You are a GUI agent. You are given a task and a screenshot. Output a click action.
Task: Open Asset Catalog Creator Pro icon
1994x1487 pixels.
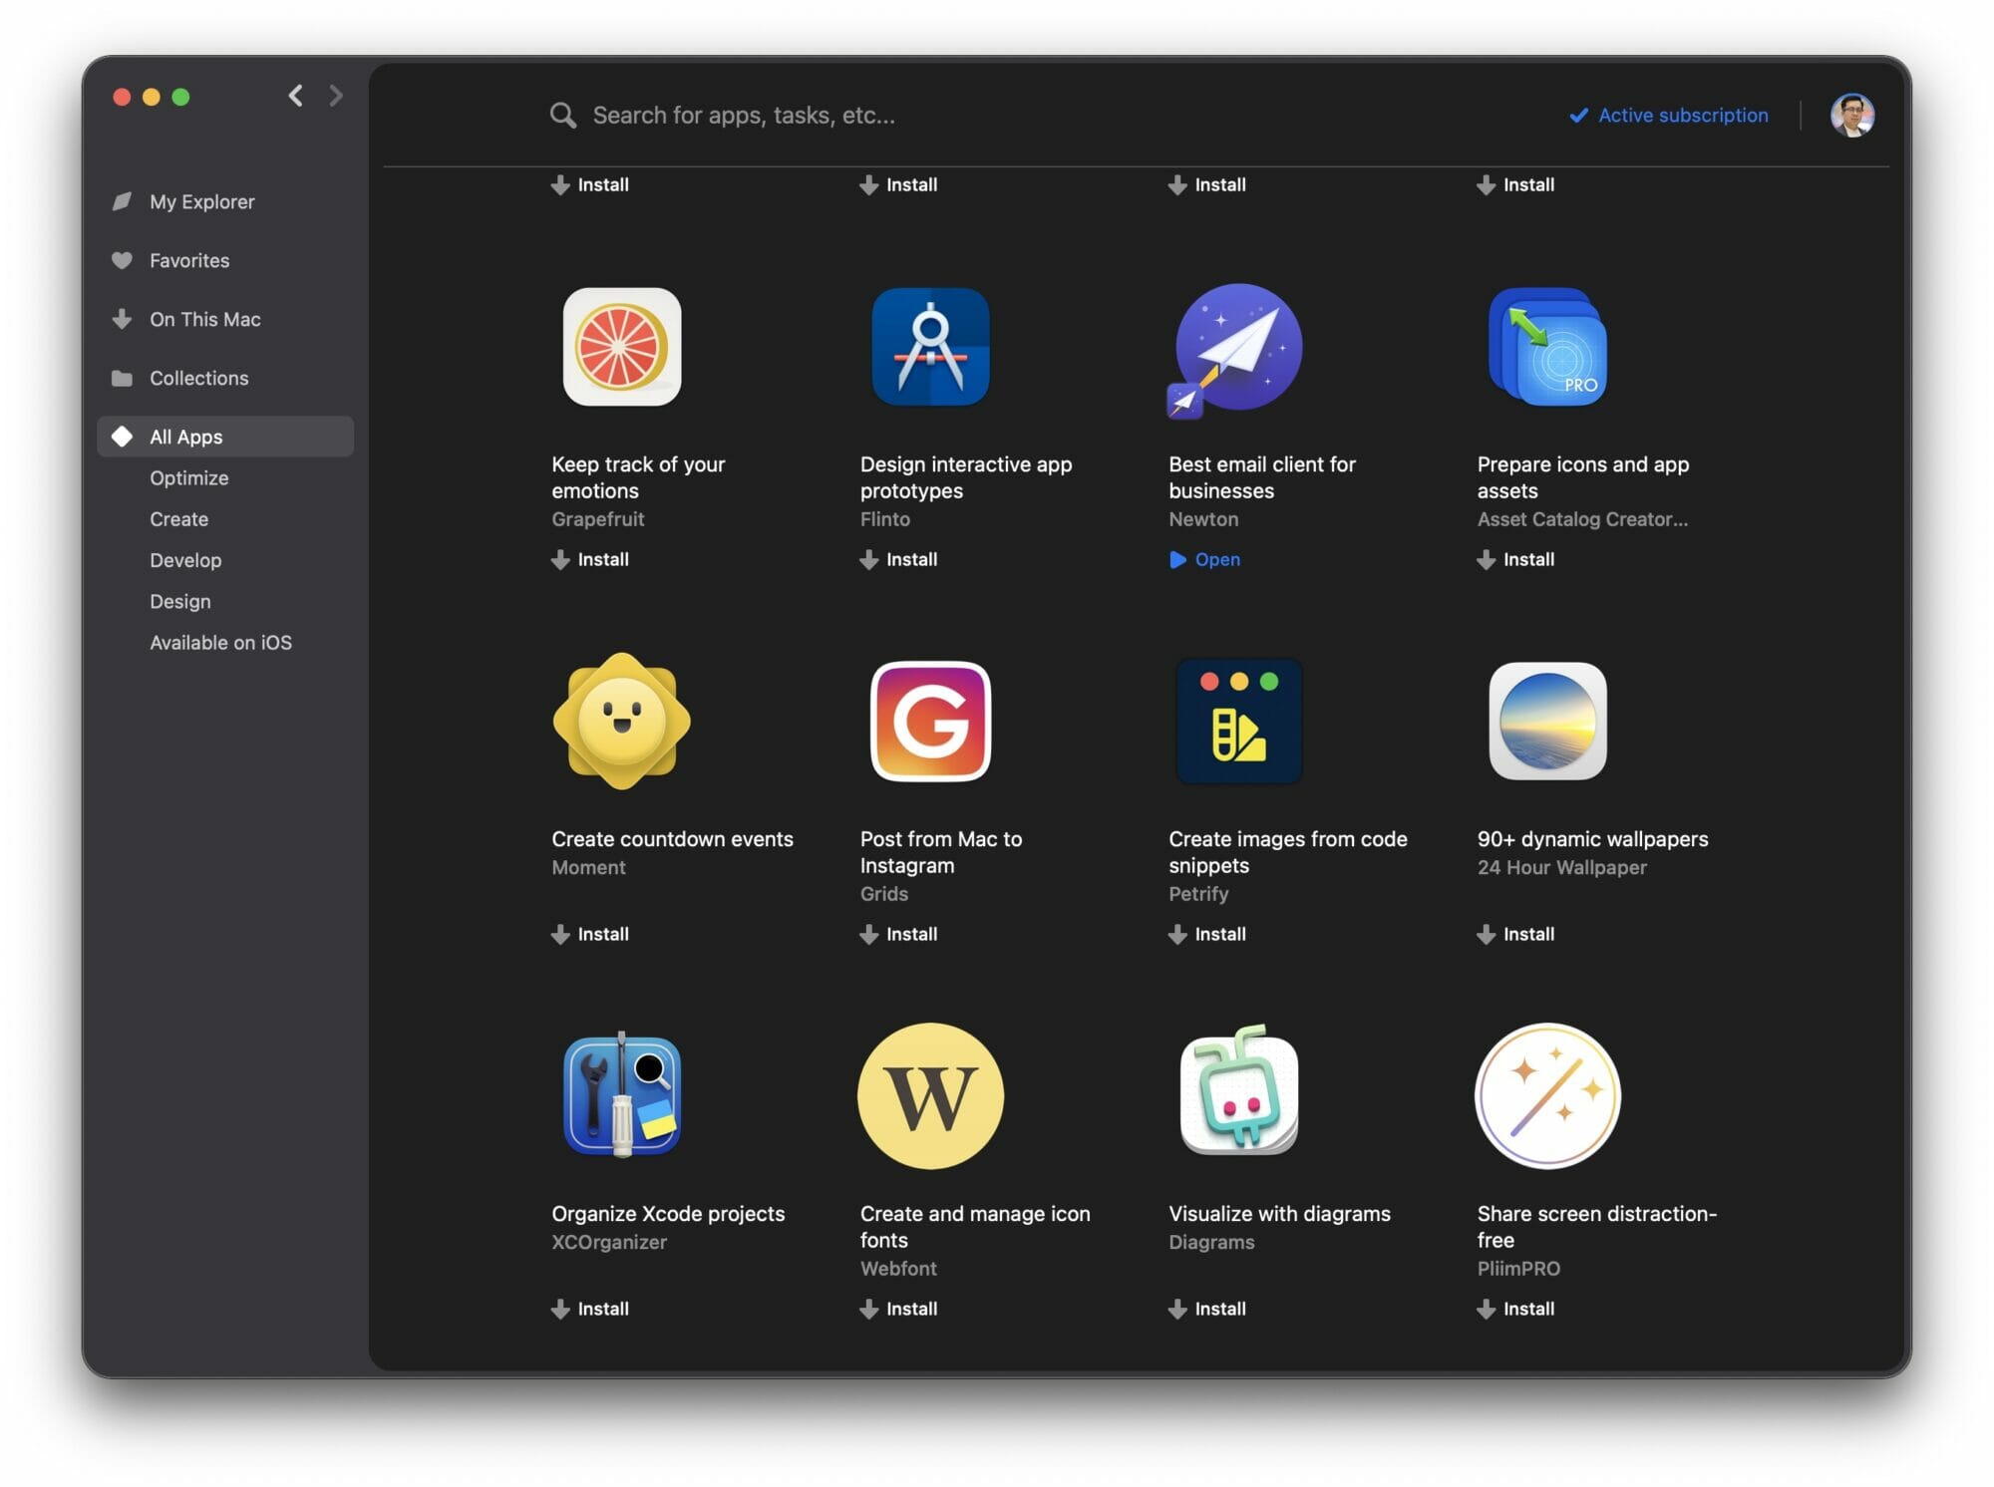pos(1547,347)
